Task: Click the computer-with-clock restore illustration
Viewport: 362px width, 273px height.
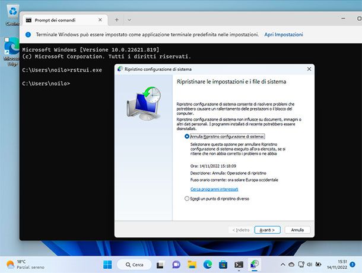Action: [144, 103]
